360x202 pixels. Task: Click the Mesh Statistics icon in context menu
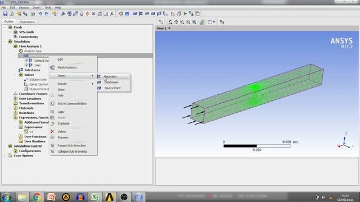(x=52, y=67)
